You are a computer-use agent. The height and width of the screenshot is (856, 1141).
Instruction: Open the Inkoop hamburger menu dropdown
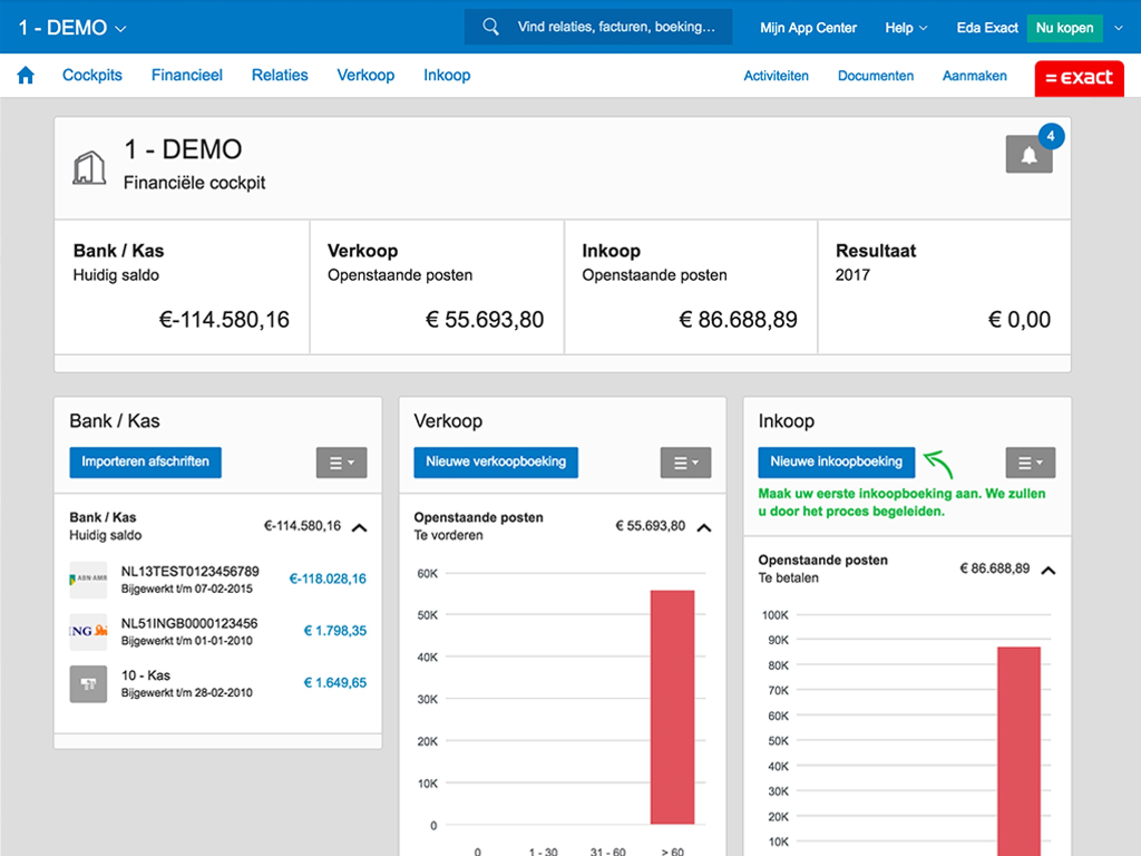1030,463
